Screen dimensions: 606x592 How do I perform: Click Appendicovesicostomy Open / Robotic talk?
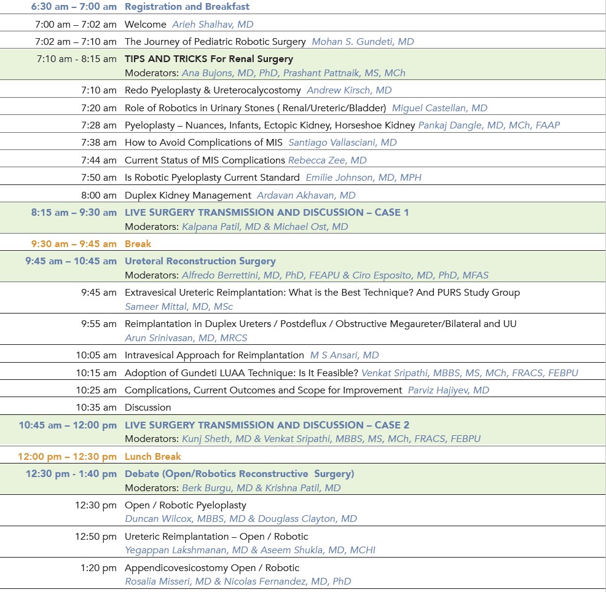[x=212, y=568]
